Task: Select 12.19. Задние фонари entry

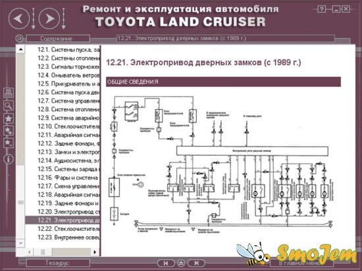Action: click(68, 203)
